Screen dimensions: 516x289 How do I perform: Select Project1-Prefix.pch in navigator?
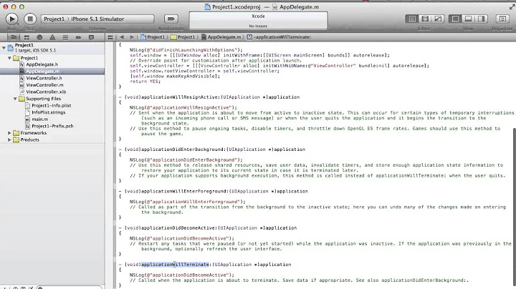[52, 126]
